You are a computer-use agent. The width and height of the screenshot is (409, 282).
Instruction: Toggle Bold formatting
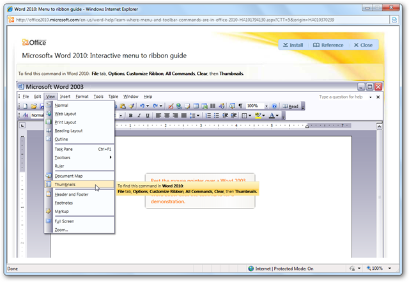point(130,115)
